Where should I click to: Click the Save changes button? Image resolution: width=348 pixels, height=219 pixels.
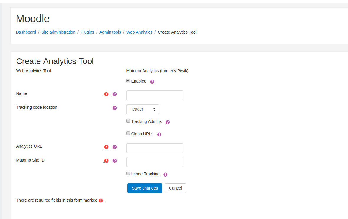(x=145, y=188)
